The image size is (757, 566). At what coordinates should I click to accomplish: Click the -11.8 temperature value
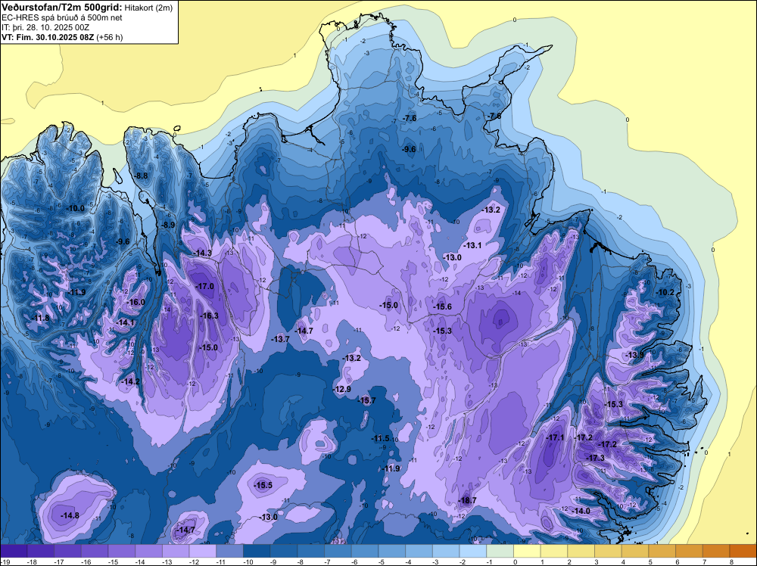tap(40, 318)
